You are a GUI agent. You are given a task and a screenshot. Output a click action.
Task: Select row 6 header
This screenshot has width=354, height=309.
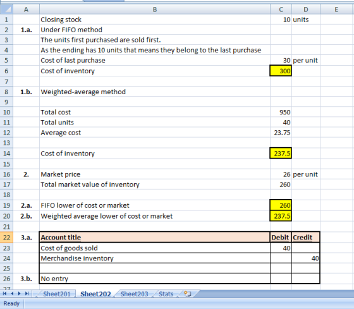tap(6, 71)
